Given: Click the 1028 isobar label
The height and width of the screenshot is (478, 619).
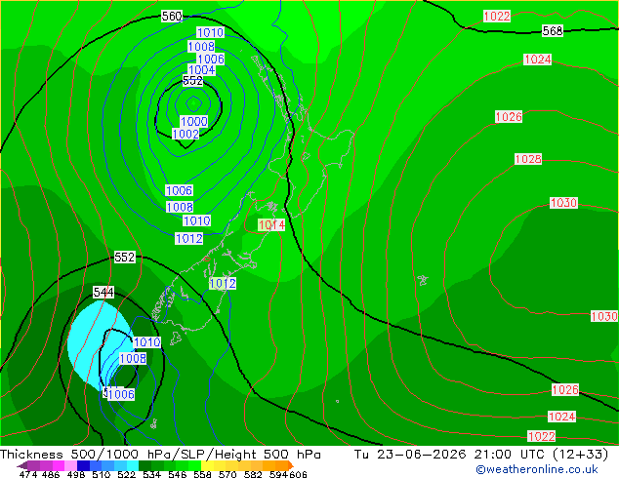Looking at the screenshot, I should click(x=528, y=159).
